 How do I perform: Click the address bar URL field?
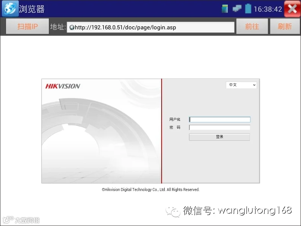(x=150, y=27)
